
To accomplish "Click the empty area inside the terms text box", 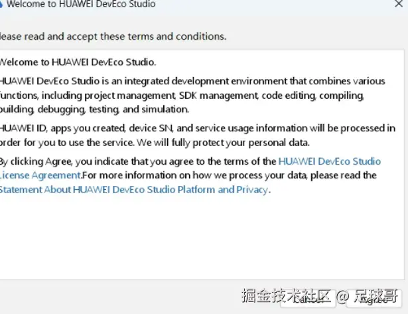I will tap(199, 239).
